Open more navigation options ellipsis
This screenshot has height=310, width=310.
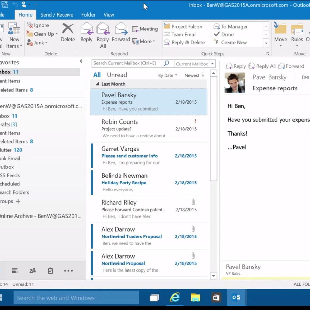[68, 271]
